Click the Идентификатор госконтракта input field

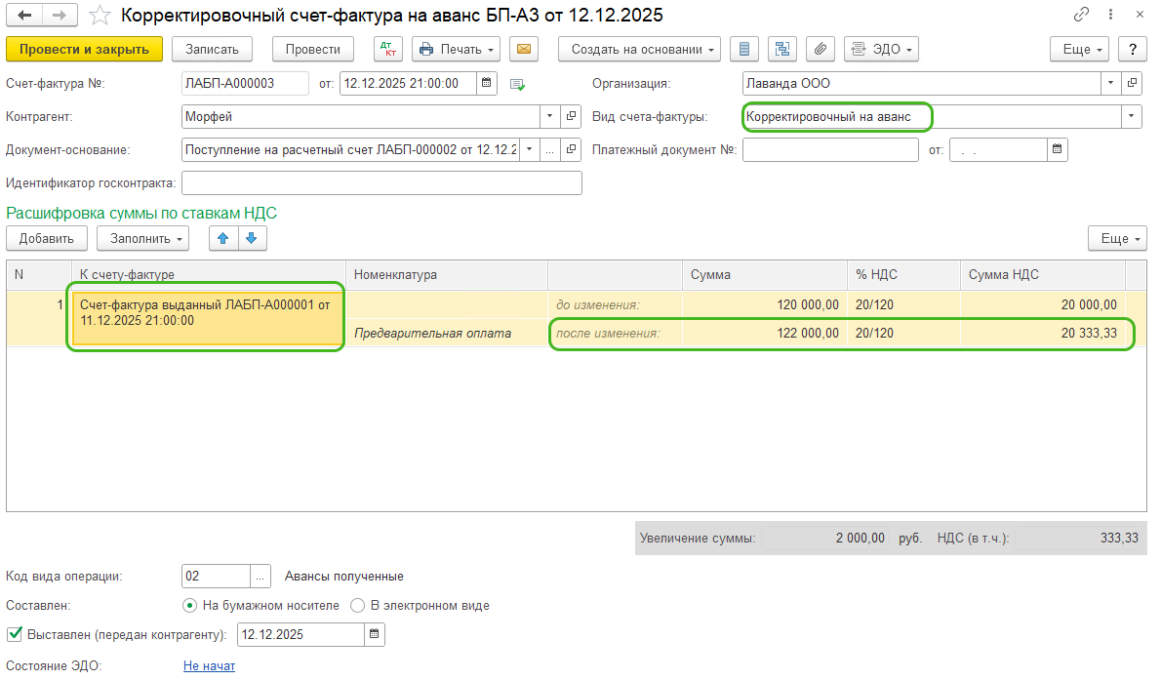pos(381,183)
